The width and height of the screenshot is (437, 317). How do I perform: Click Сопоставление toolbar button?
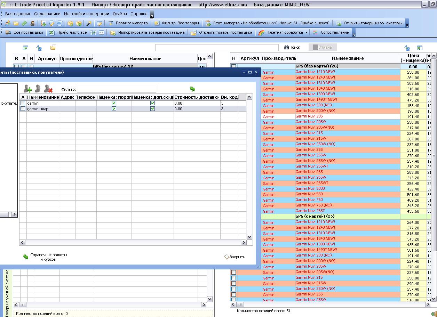point(331,32)
